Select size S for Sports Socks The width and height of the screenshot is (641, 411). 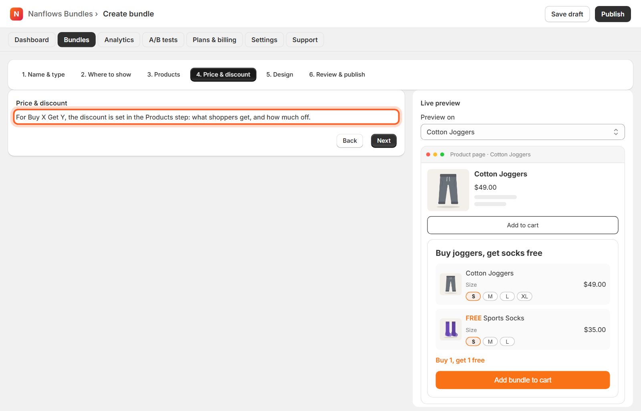tap(473, 342)
